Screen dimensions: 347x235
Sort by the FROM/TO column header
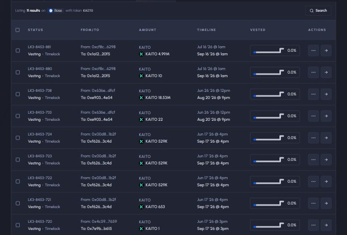(x=90, y=30)
